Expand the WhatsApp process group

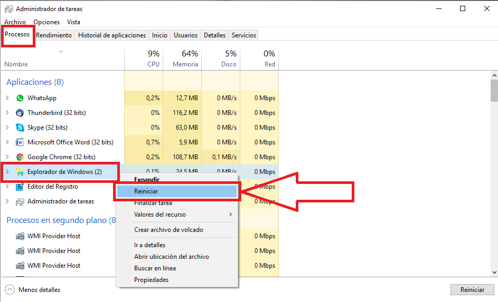point(7,98)
